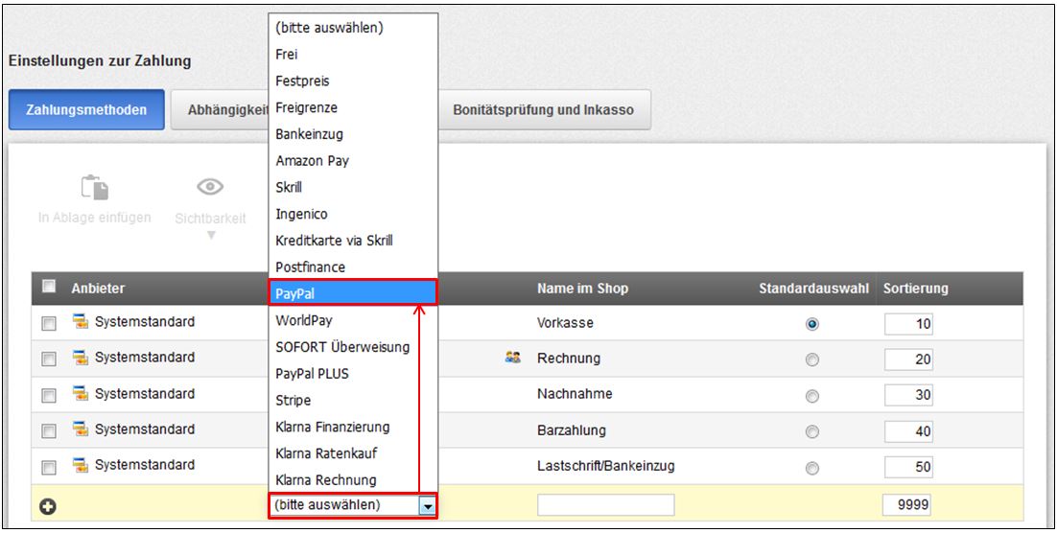Click the Sortierung field with value 10

tap(908, 324)
